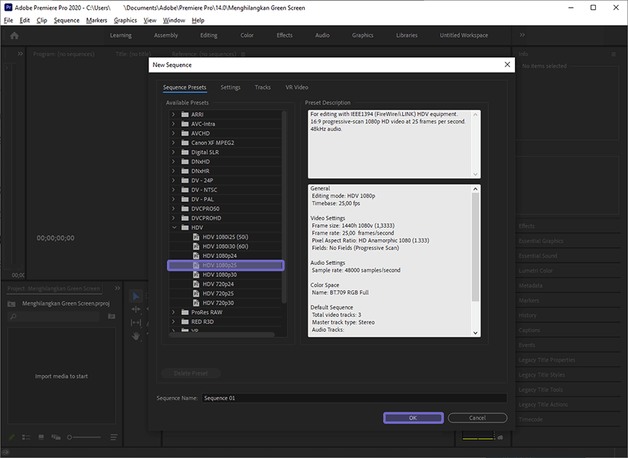Image resolution: width=628 pixels, height=458 pixels.
Task: Select the Ripple Edit tool icon
Action: [136, 310]
